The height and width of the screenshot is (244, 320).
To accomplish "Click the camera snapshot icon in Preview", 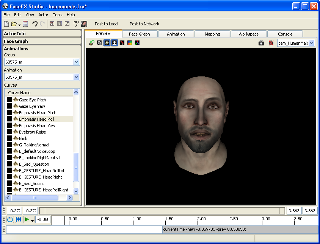I will (261, 43).
